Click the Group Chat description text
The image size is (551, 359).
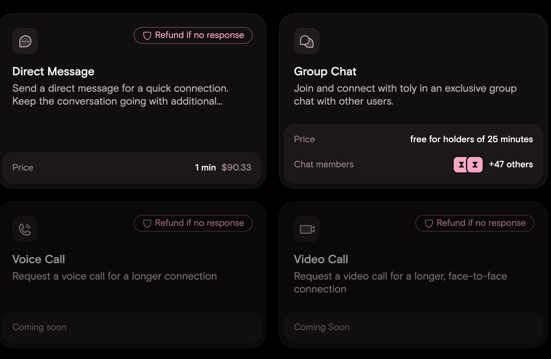[405, 95]
